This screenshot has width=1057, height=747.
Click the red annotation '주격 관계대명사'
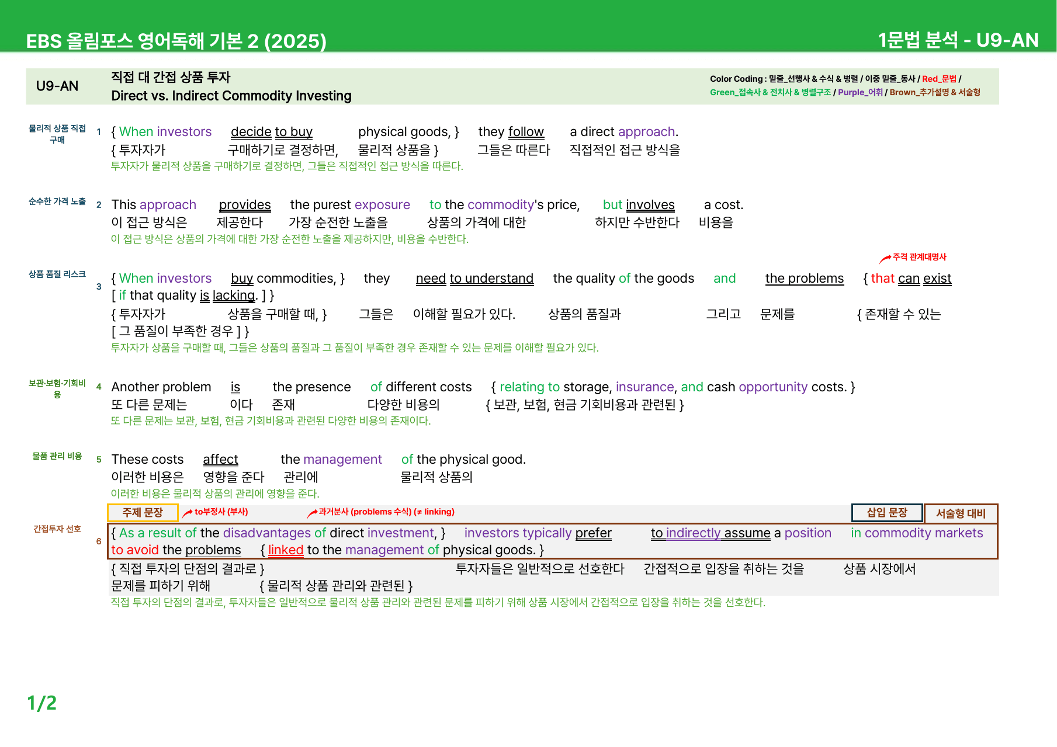919,257
